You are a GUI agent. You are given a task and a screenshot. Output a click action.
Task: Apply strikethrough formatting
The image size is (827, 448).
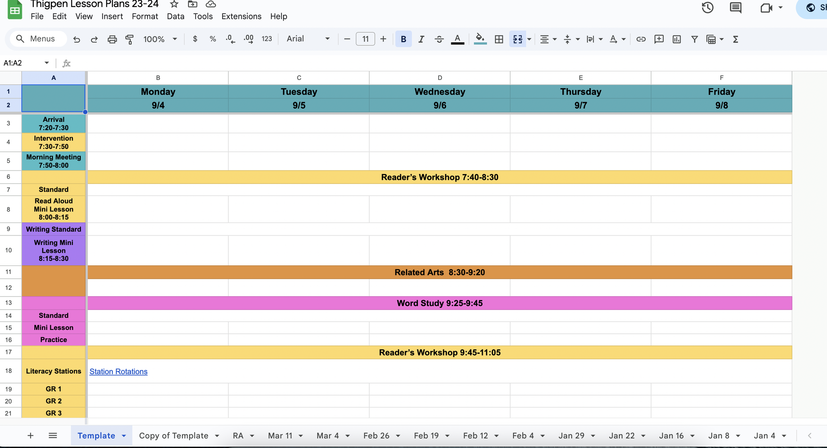coord(440,39)
